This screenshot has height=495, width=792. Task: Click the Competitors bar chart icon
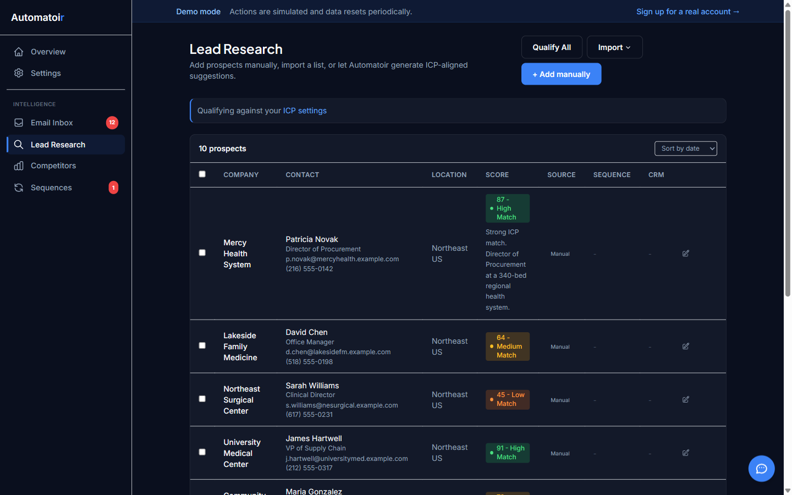pyautogui.click(x=19, y=166)
